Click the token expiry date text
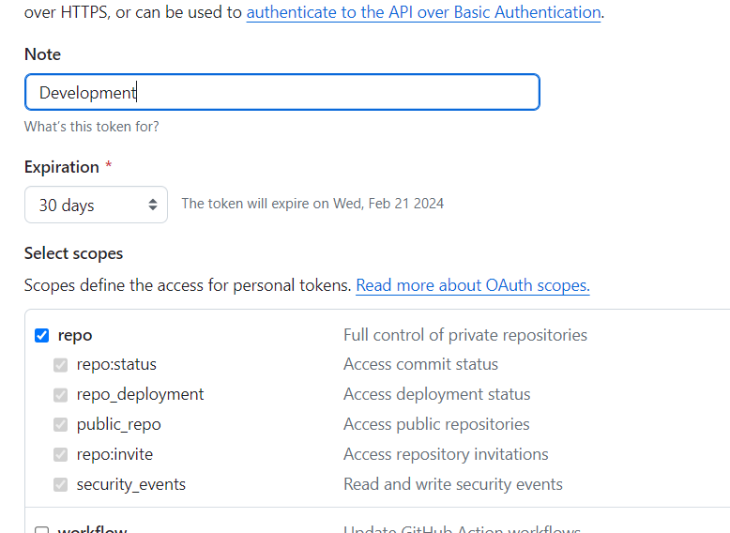Image resolution: width=730 pixels, height=533 pixels. click(312, 204)
